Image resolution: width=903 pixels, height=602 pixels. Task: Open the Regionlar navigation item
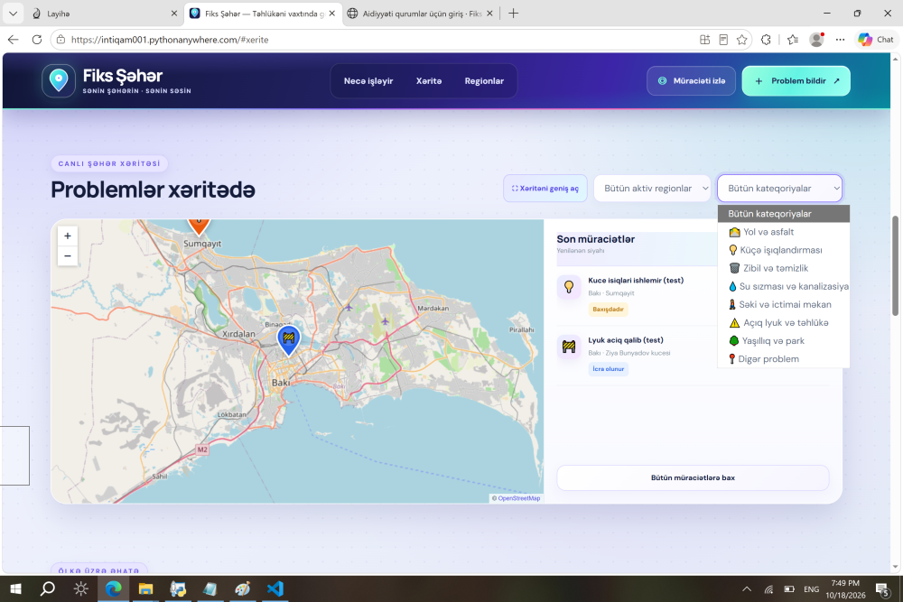tap(484, 81)
